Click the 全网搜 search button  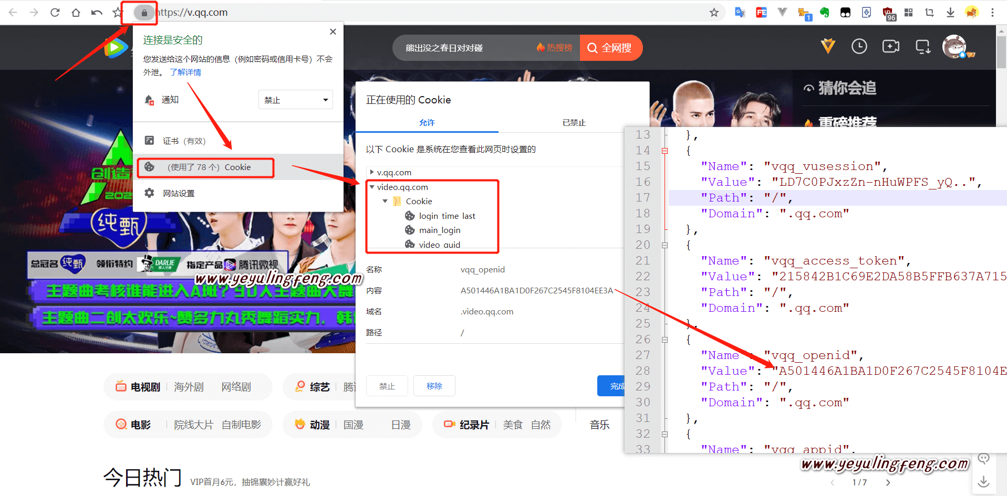(x=611, y=48)
